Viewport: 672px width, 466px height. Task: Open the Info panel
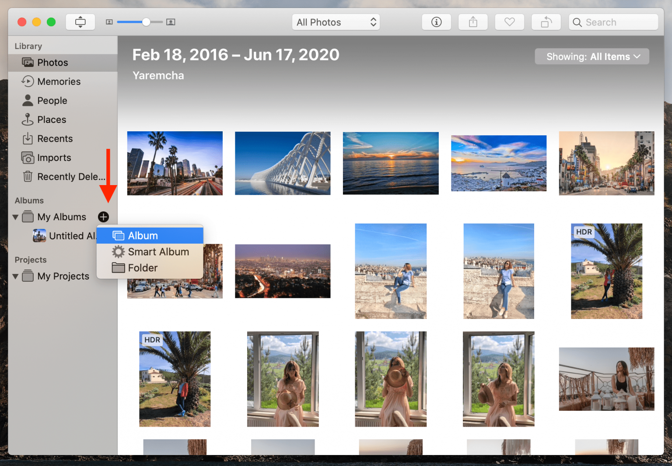click(x=436, y=22)
